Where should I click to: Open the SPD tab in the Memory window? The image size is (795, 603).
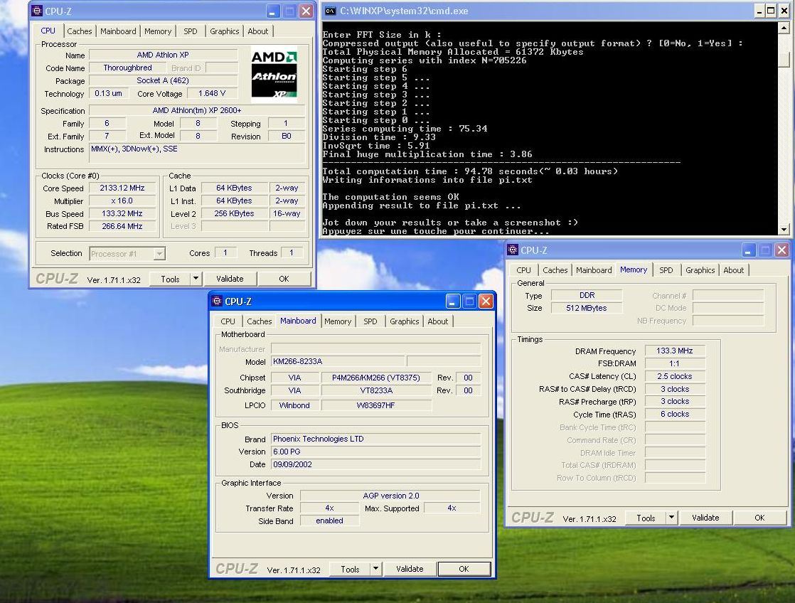pyautogui.click(x=666, y=270)
